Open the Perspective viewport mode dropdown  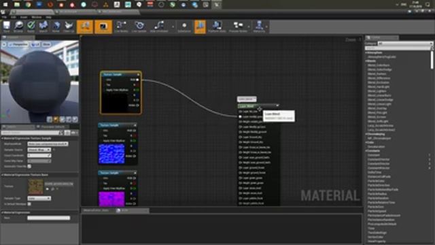click(x=18, y=44)
